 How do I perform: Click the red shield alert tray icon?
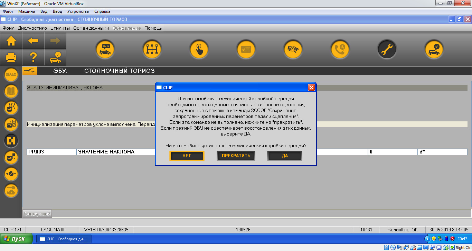pos(452,239)
